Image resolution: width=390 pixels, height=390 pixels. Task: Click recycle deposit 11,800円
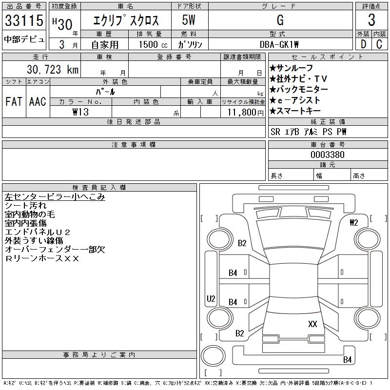pyautogui.click(x=246, y=112)
